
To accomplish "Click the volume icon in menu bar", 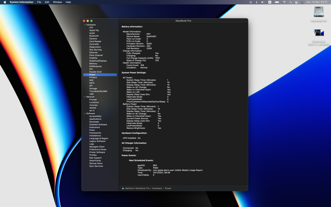I will click(x=263, y=2).
